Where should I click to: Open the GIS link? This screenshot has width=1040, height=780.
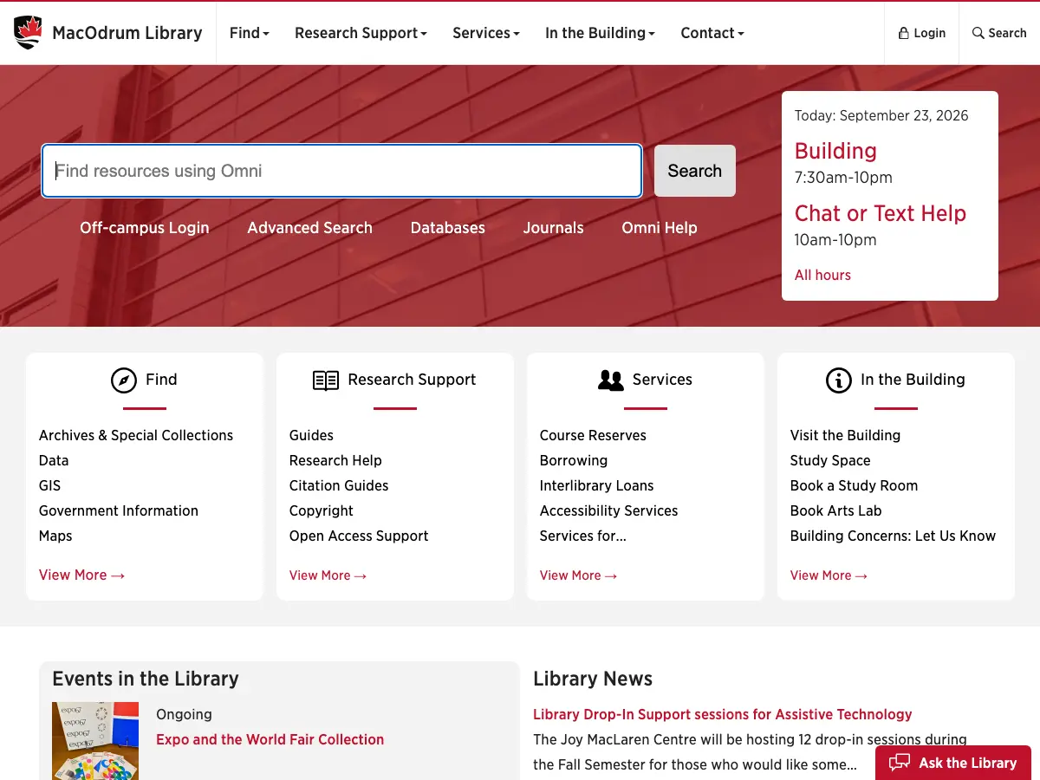coord(50,485)
